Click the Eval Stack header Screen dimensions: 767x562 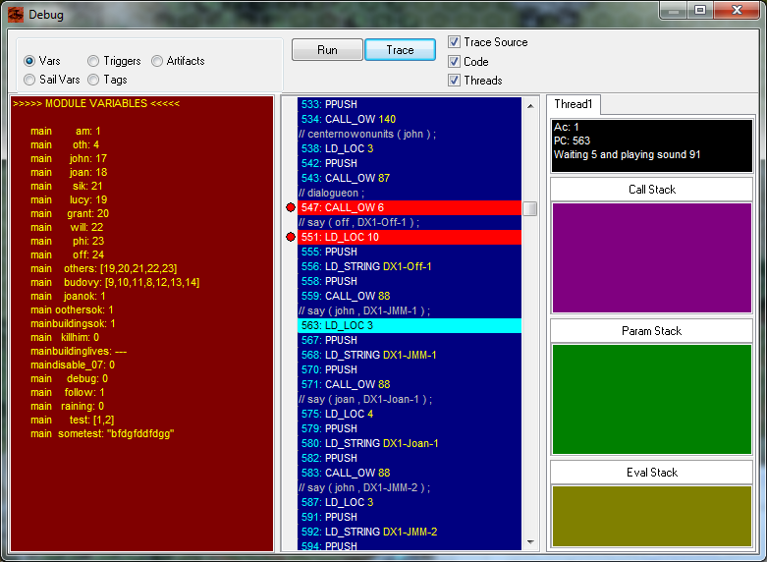click(651, 473)
